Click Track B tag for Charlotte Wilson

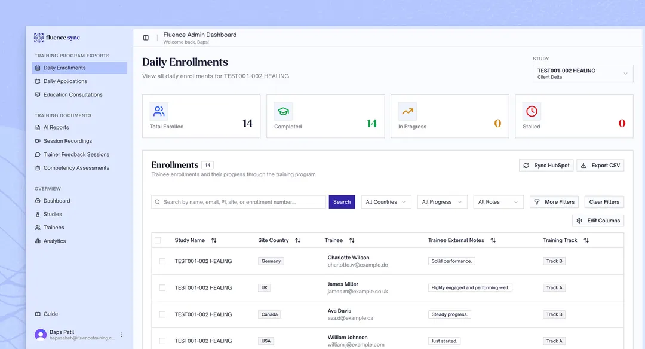point(554,261)
